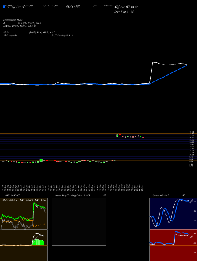Click the "MACD: 17.57, 18.99, 3.58 C" line

20,26
